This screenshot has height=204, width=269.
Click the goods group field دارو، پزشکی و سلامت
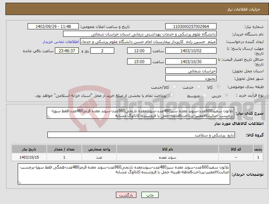(141, 135)
